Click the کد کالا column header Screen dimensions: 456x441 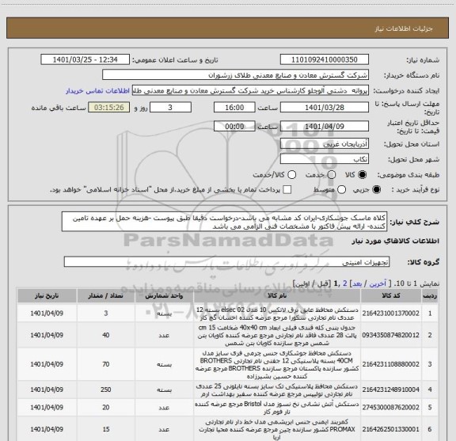pos(391,295)
